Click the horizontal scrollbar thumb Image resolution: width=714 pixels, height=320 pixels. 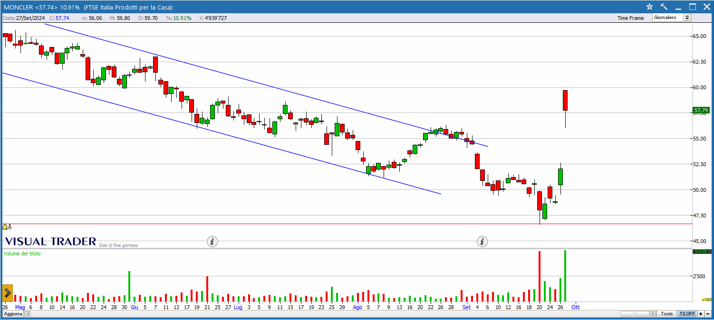click(635, 314)
